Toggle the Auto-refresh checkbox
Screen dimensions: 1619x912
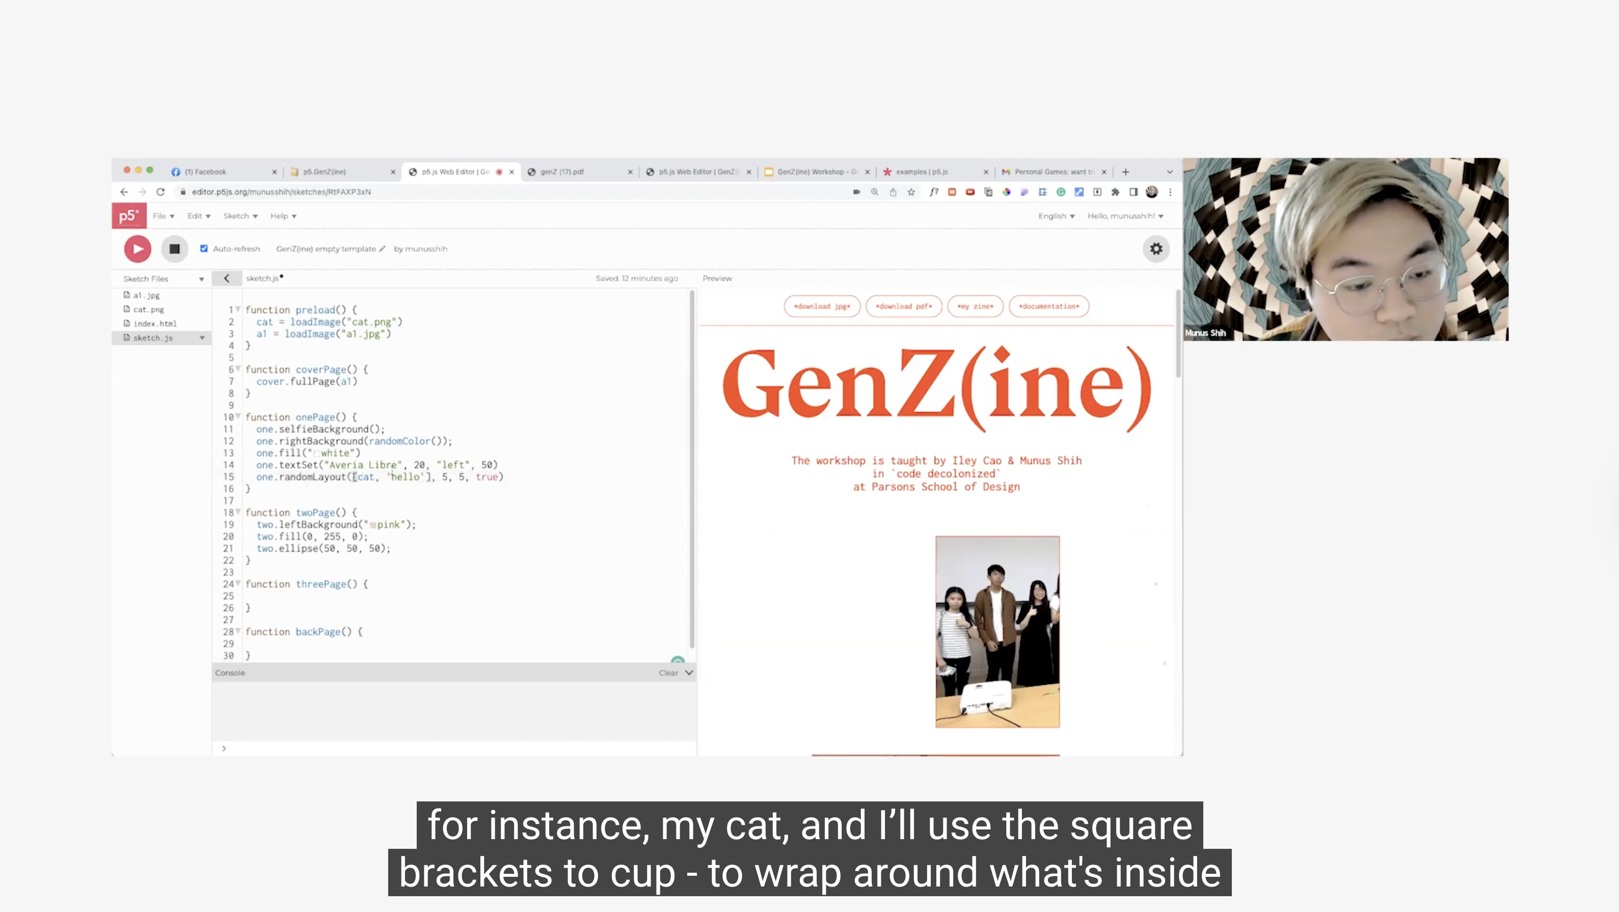[204, 249]
